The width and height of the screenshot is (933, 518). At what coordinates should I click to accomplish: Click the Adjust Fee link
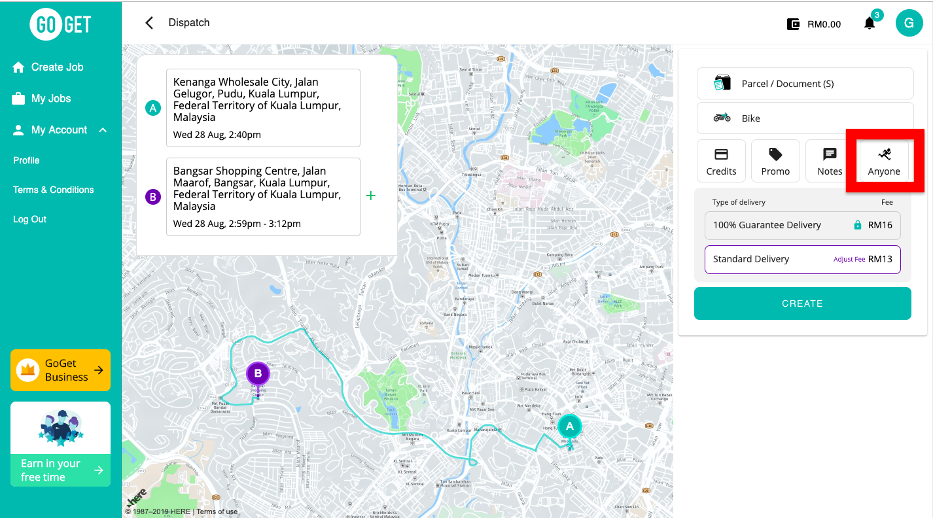pyautogui.click(x=849, y=260)
